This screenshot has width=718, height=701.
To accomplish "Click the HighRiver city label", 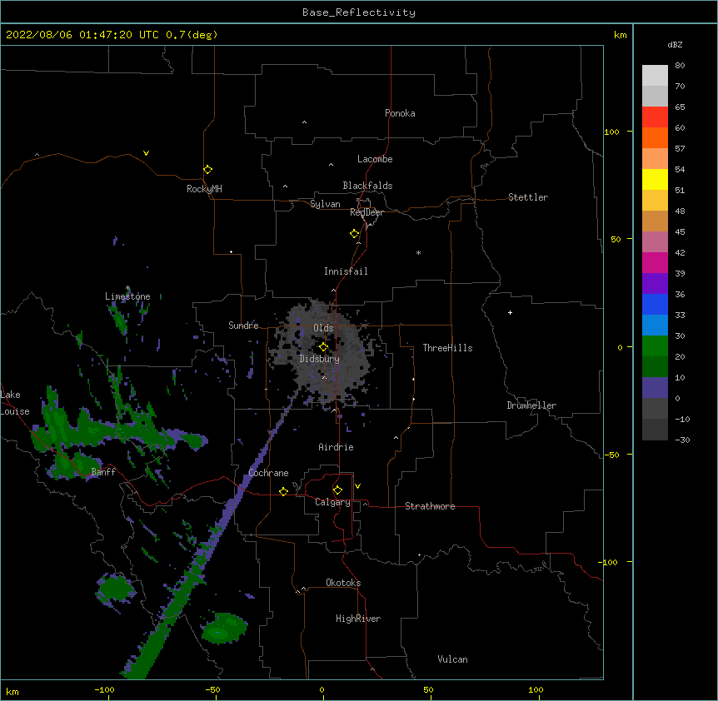I will coord(358,619).
